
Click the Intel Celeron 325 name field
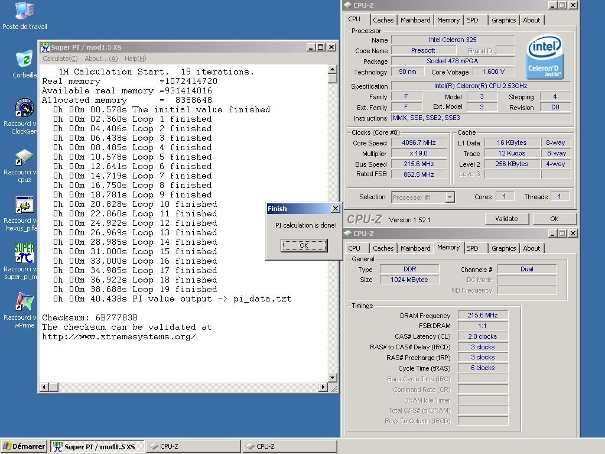(453, 40)
